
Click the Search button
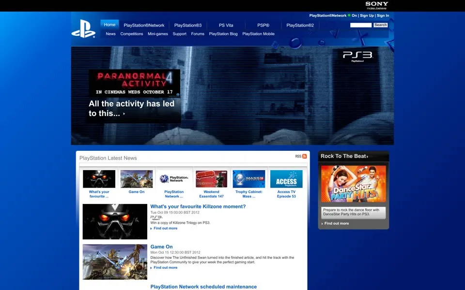coord(381,25)
